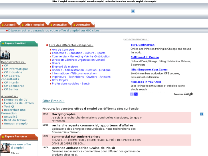
Task: Open IMA - Empower Your Career ad
Action: [x=149, y=70]
